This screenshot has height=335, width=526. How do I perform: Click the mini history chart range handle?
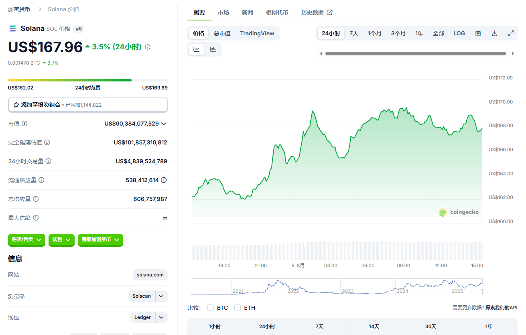click(483, 286)
